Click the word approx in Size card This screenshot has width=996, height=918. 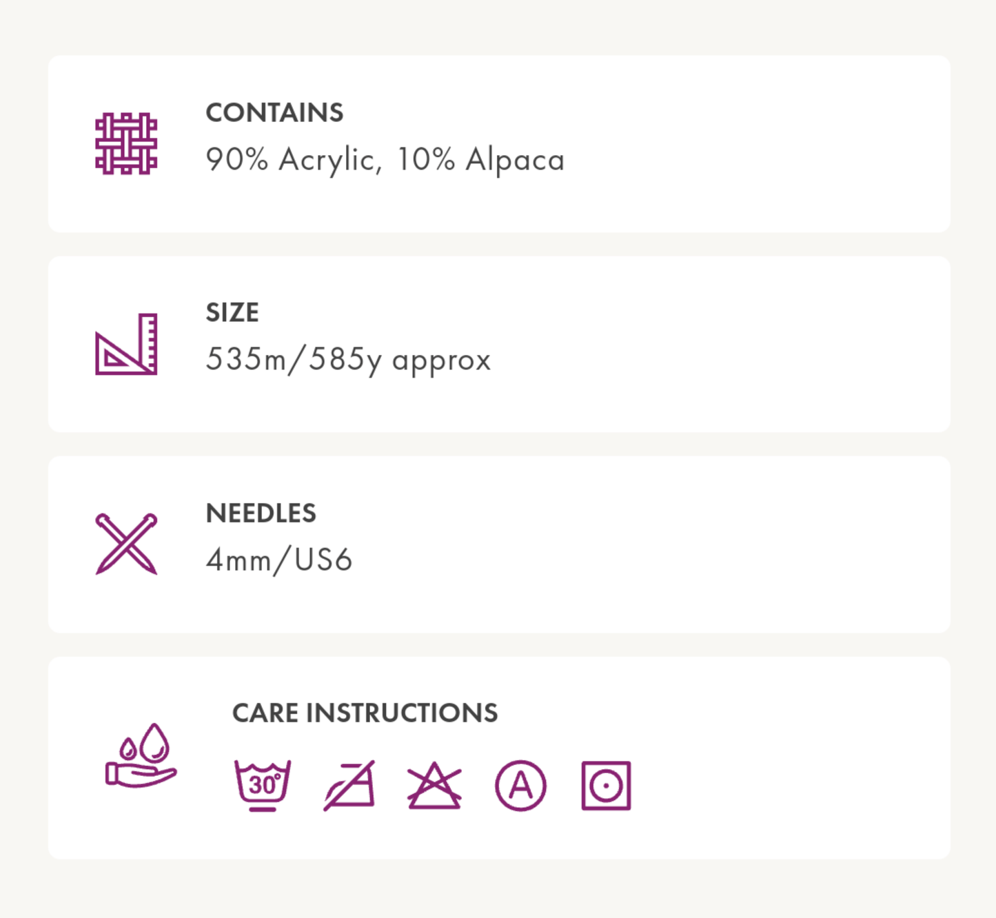[x=441, y=361]
